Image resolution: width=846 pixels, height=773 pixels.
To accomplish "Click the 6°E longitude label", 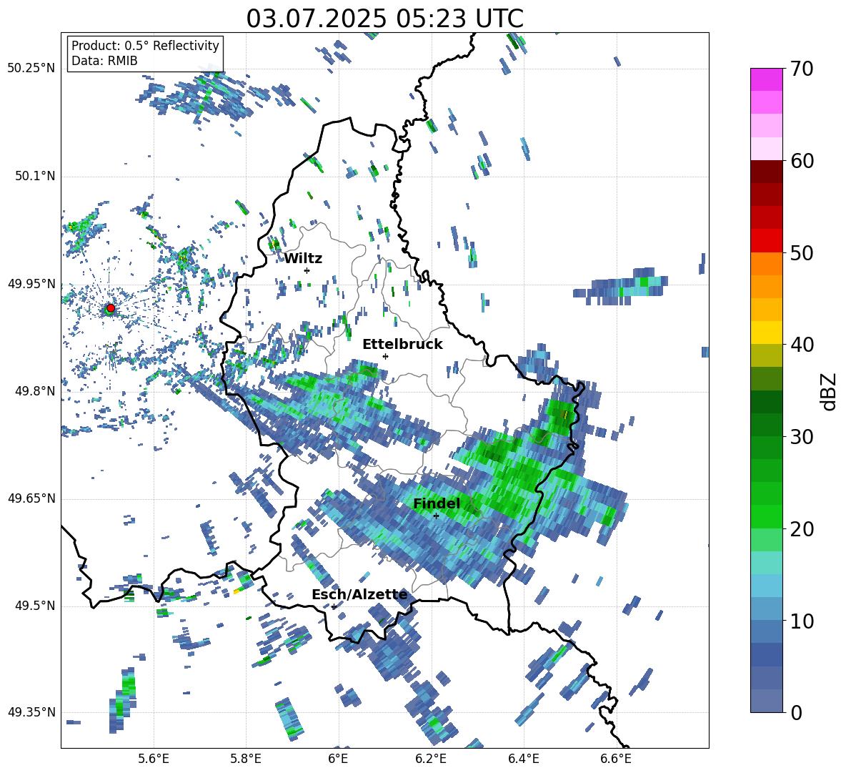I will (338, 759).
